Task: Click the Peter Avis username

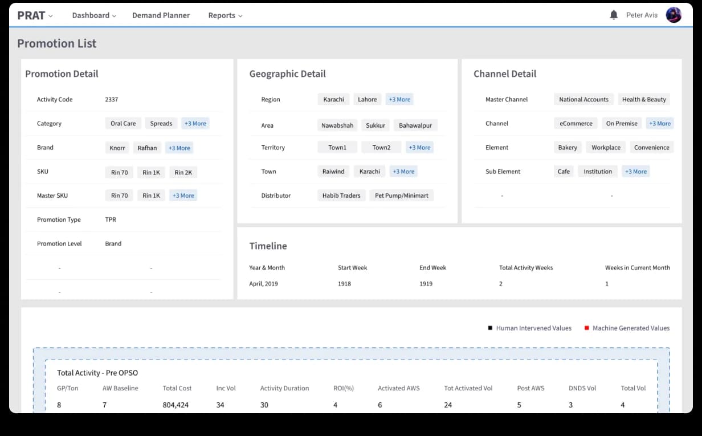Action: [642, 15]
